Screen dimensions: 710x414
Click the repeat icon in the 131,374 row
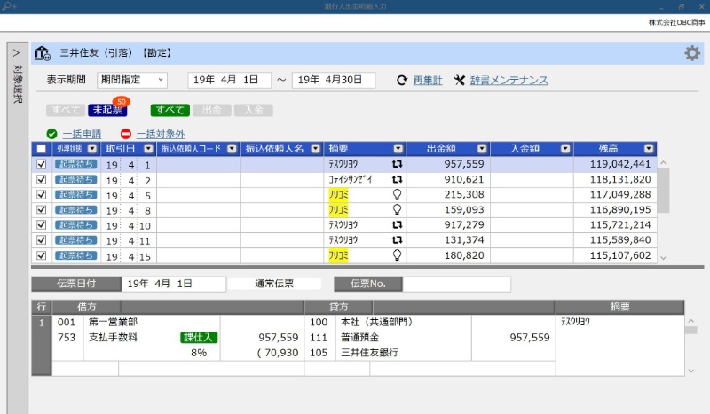point(397,240)
